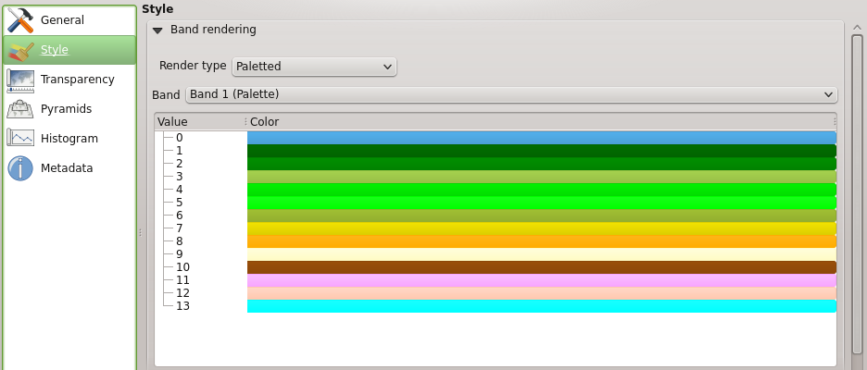Select palette value 11 row
The image size is (867, 370).
(x=182, y=280)
